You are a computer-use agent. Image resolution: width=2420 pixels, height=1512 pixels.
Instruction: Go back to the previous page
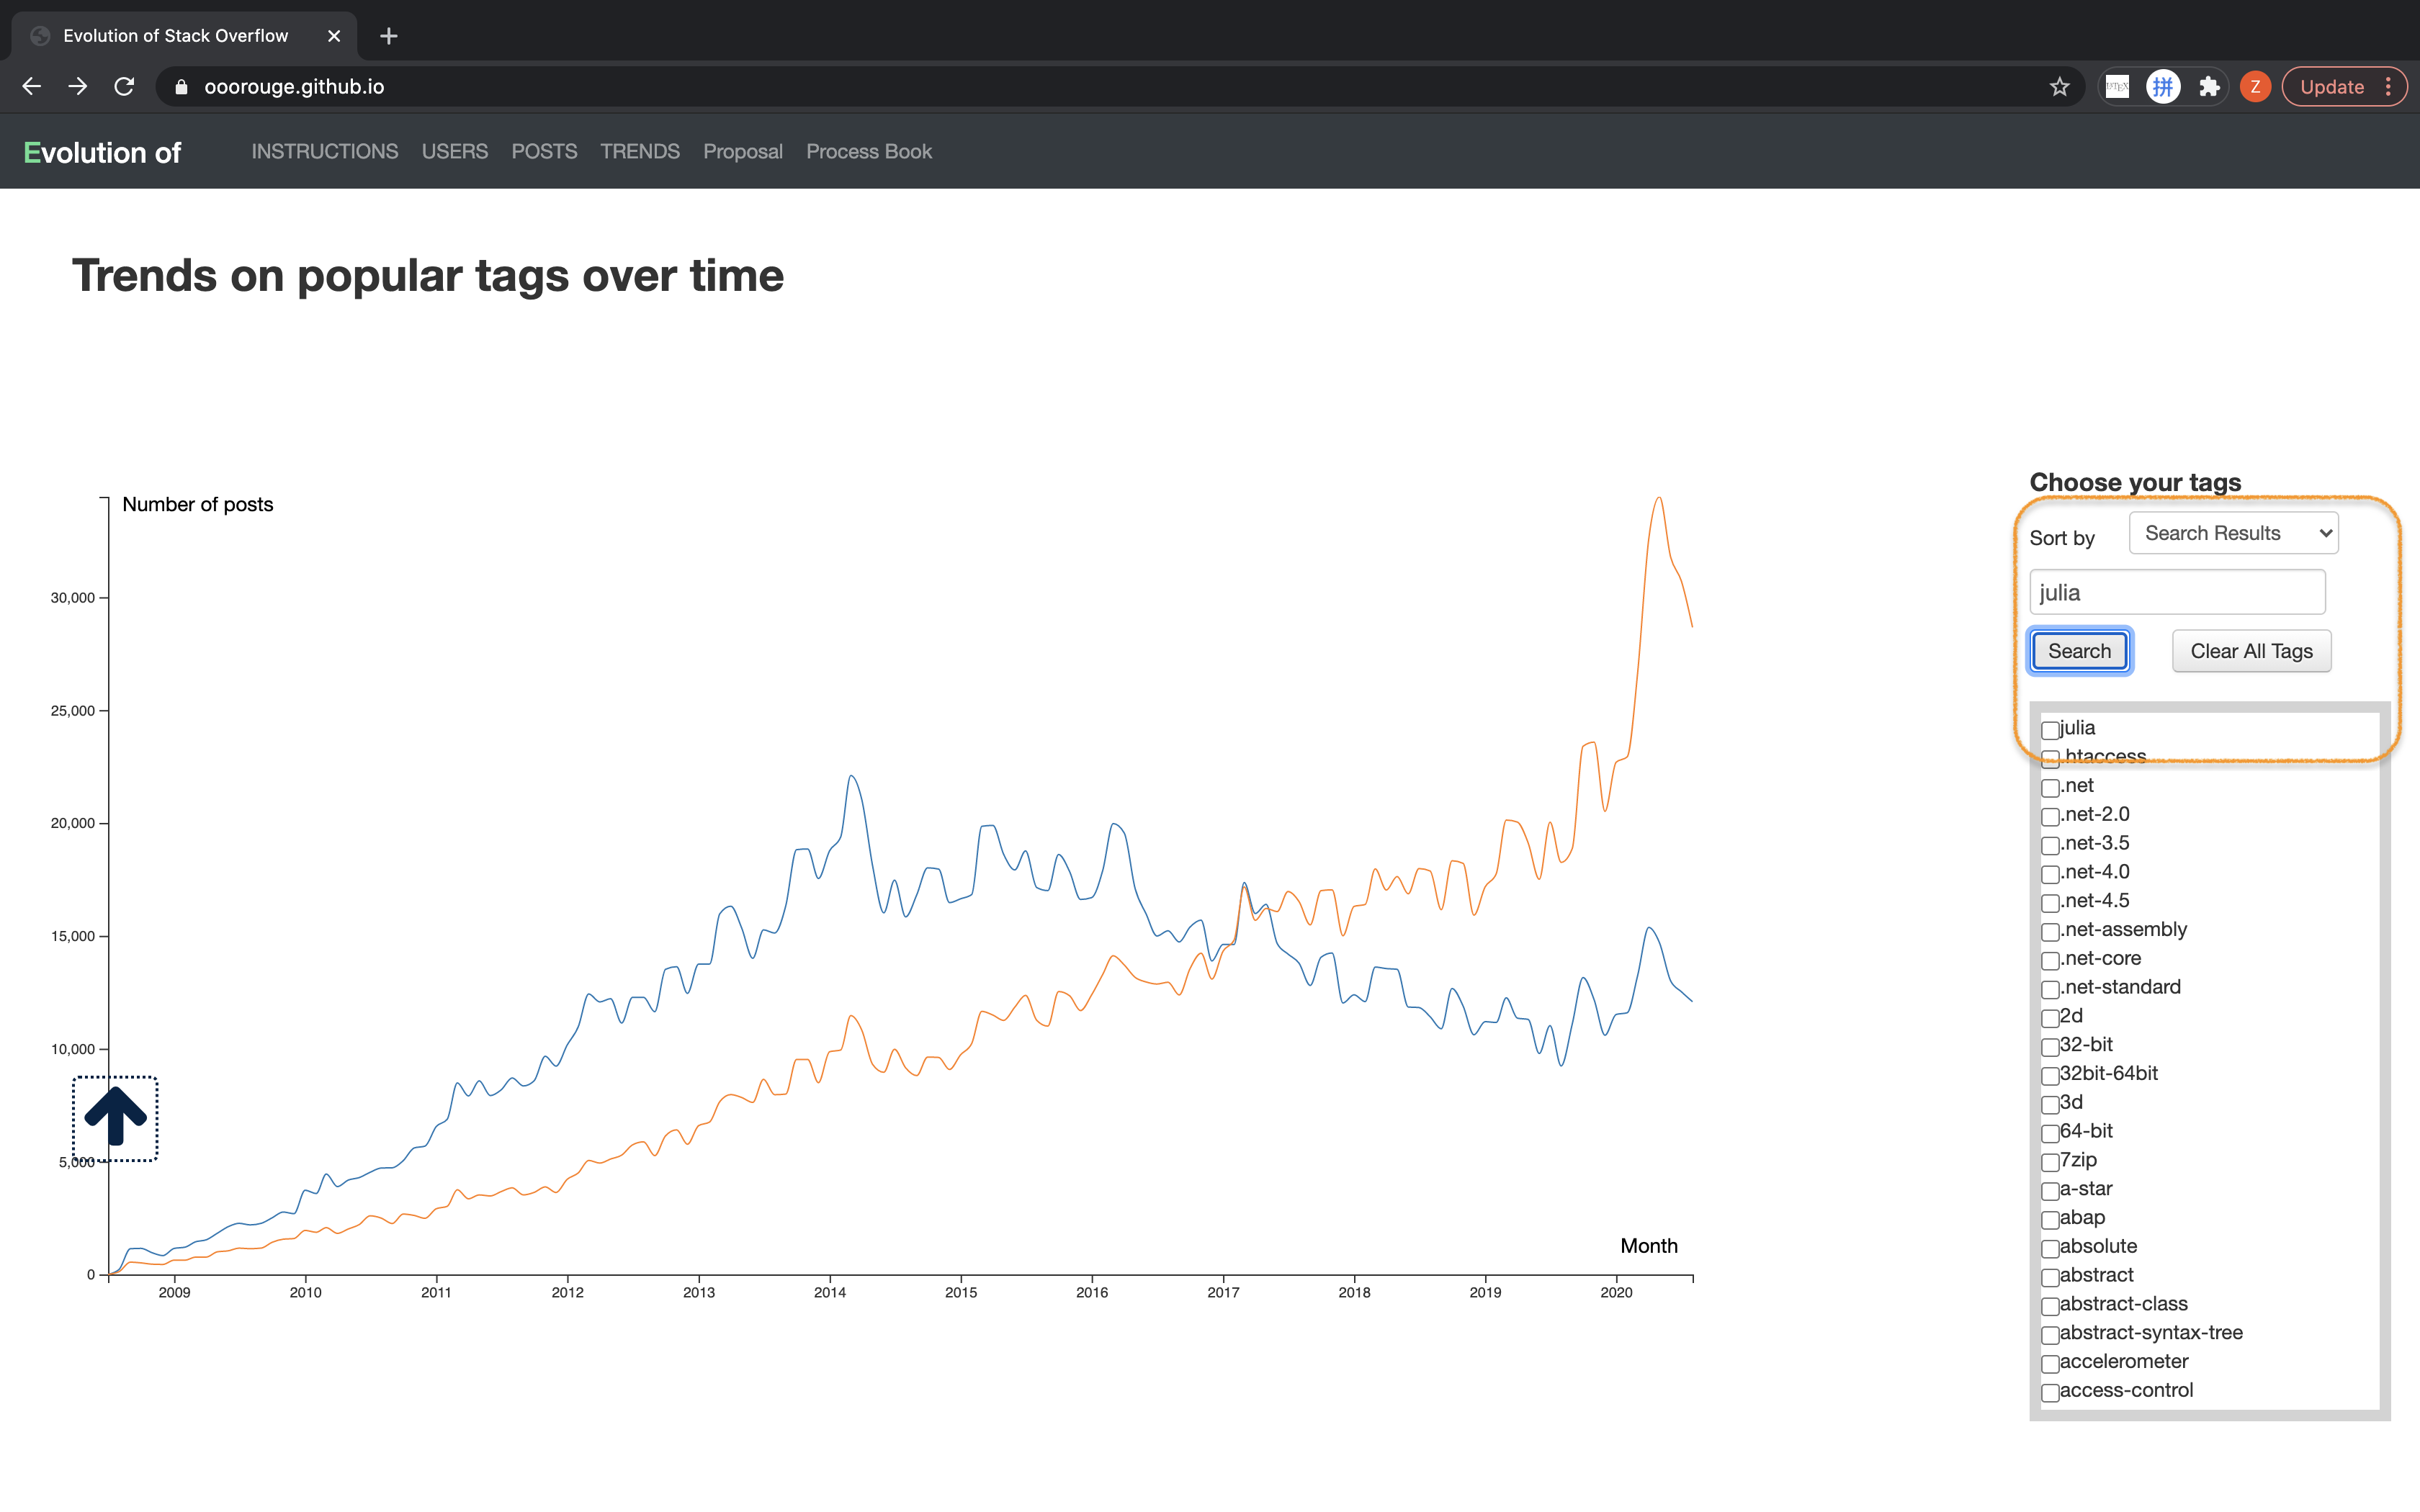(32, 87)
